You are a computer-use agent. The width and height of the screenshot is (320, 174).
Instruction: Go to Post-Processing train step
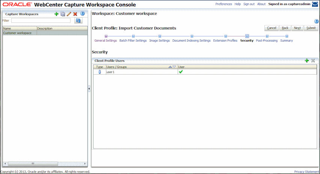[x=267, y=40]
